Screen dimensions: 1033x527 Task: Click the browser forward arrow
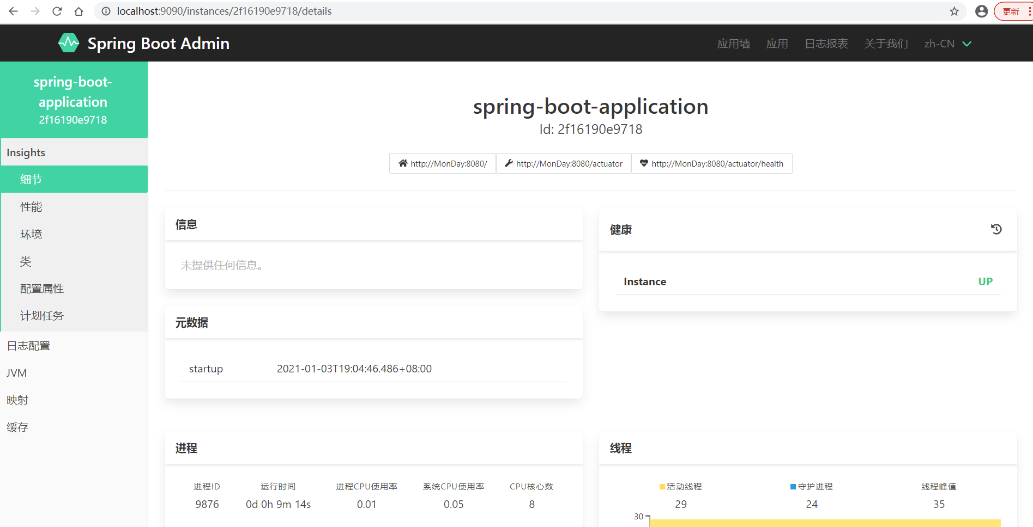tap(35, 11)
